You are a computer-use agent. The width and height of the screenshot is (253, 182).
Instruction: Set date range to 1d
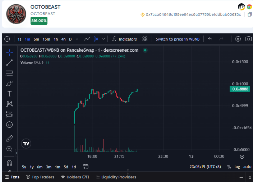point(74,167)
